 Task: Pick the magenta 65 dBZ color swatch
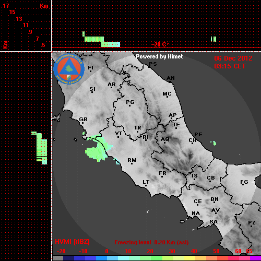(255, 258)
